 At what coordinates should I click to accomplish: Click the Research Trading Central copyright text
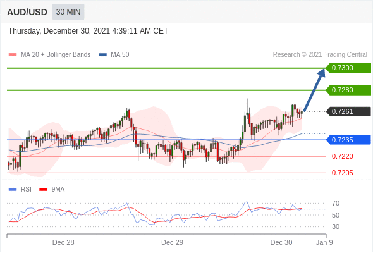point(320,55)
